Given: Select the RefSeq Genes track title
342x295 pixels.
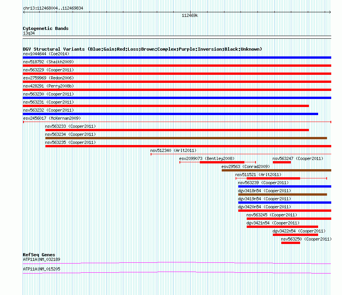Looking at the screenshot, I should (39, 255).
